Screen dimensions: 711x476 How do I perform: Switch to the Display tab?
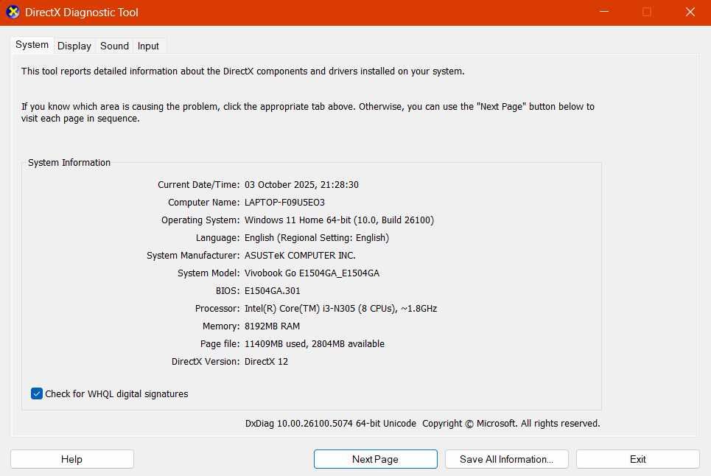tap(74, 46)
